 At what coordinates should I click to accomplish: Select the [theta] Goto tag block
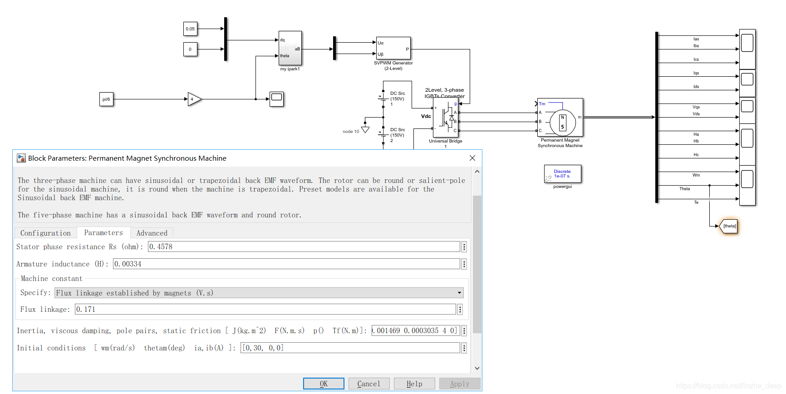[729, 226]
